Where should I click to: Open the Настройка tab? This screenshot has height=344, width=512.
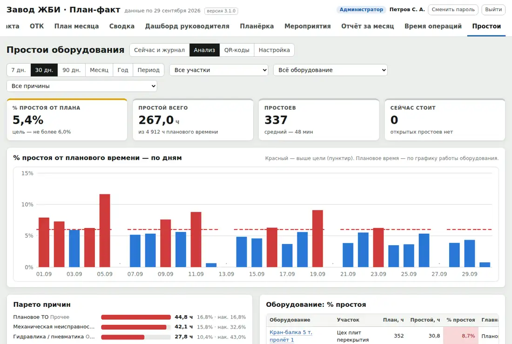(274, 50)
